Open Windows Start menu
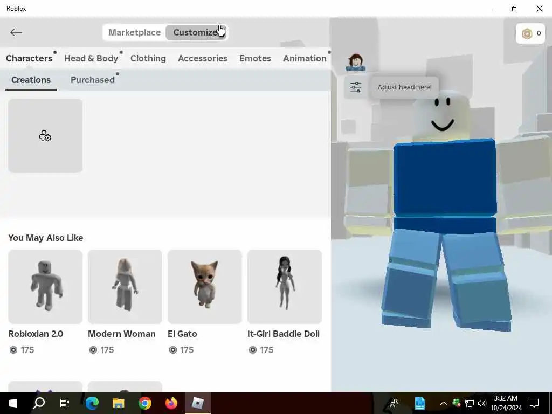 coord(13,403)
